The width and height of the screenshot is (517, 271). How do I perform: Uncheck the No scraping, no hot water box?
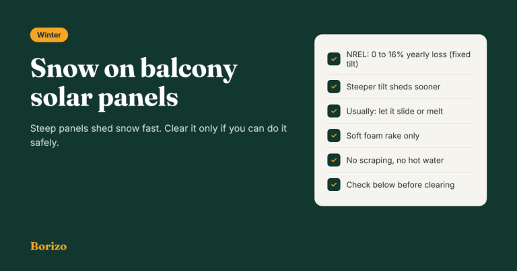click(x=334, y=160)
